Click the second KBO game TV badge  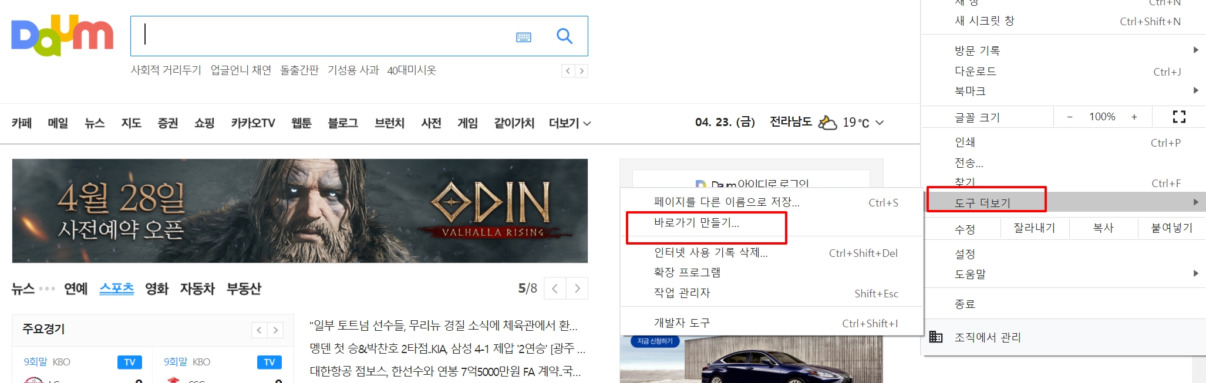coord(270,362)
